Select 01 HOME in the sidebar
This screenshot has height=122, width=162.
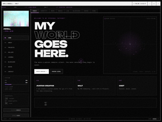(16, 38)
